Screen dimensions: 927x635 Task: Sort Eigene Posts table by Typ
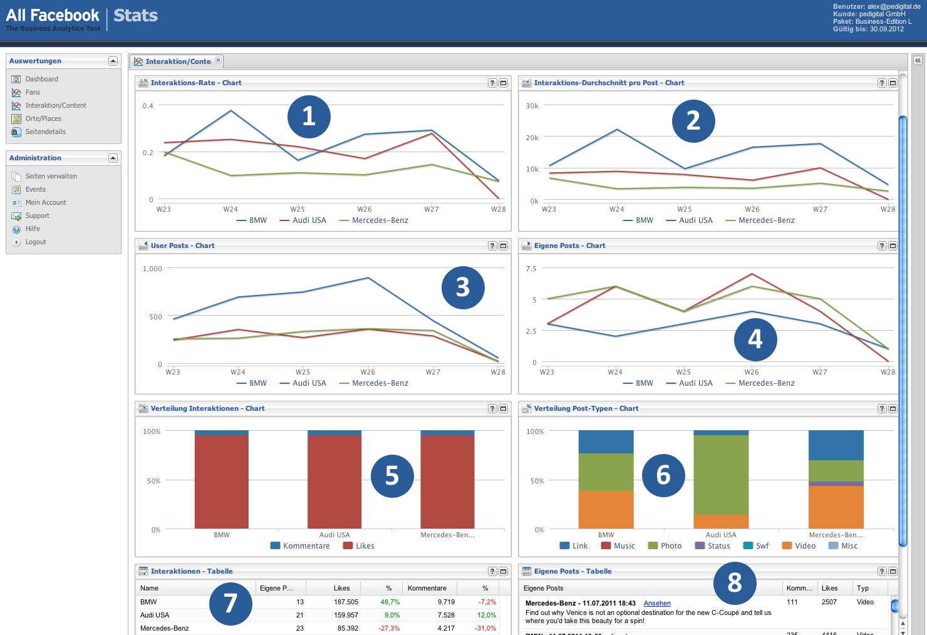click(870, 588)
